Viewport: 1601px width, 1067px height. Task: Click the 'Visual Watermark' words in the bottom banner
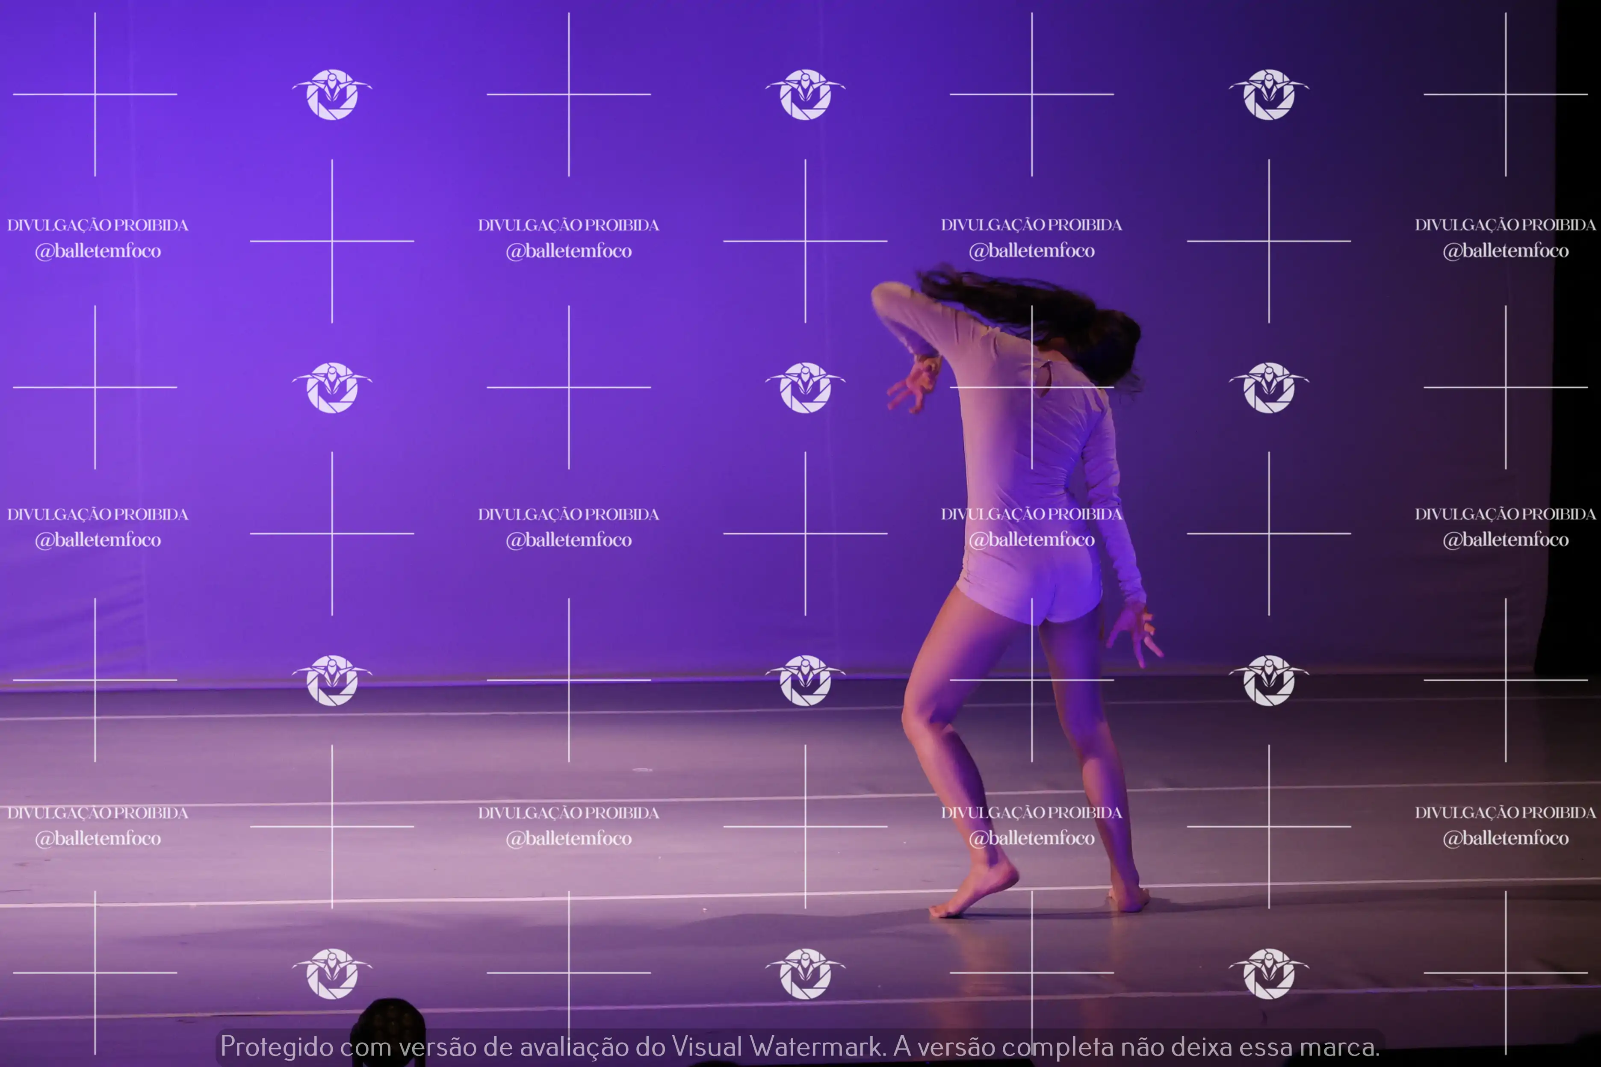click(776, 1046)
